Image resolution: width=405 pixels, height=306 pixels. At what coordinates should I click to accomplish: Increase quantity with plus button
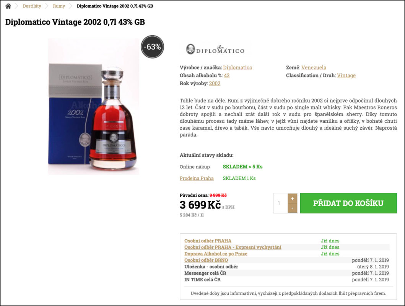[x=293, y=199]
